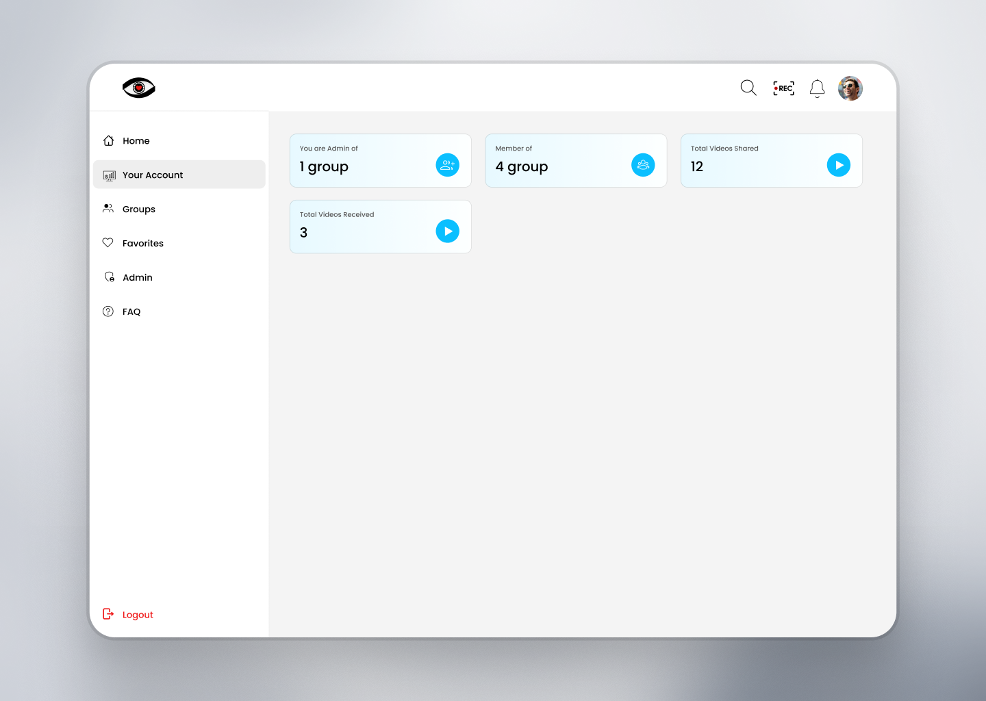
Task: Click the eye logo in the header
Action: 139,88
